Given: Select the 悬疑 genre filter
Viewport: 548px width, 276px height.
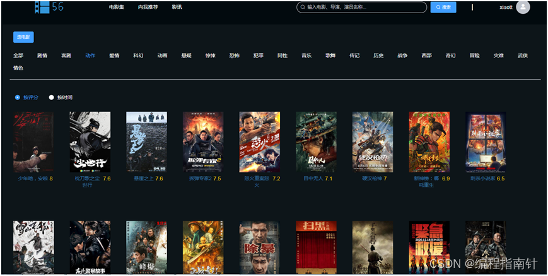Looking at the screenshot, I should (186, 55).
